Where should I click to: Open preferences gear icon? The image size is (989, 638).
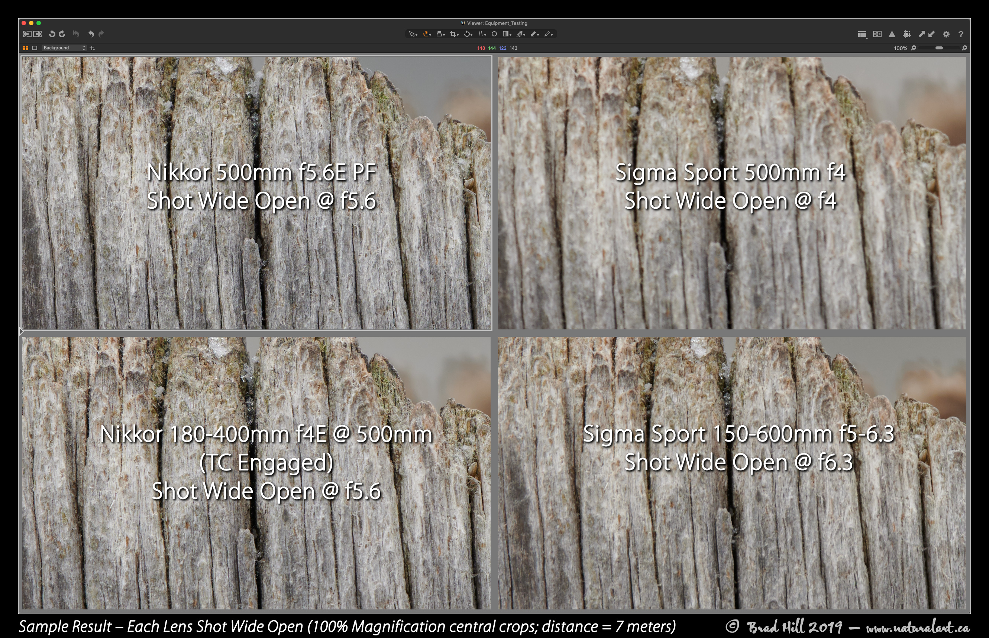[946, 35]
